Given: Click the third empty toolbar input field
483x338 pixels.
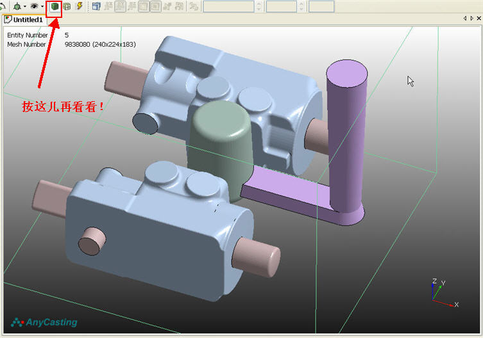Looking at the screenshot, I should pos(321,6).
